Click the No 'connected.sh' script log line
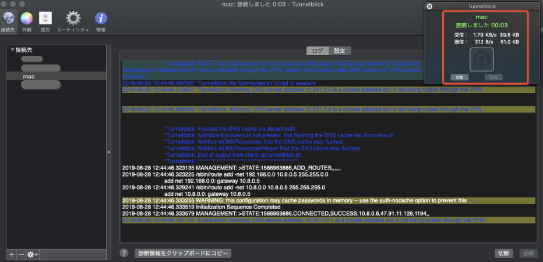Viewport: 543px width, 262px height. (x=219, y=83)
